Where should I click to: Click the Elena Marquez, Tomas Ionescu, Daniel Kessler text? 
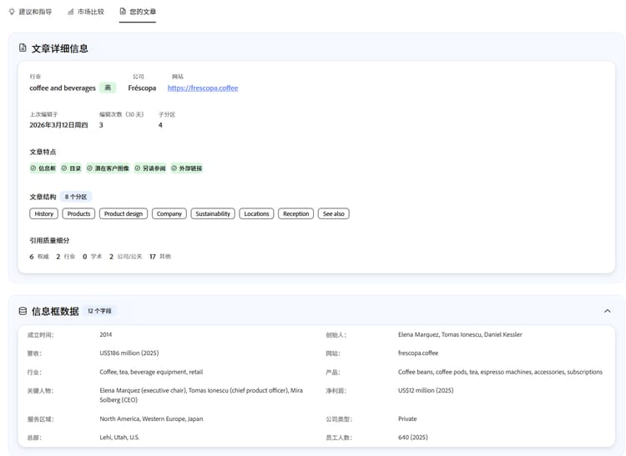click(x=460, y=334)
